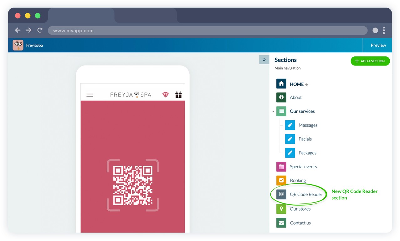The image size is (400, 241).
Task: Click the green maximize window button
Action: 38,16
